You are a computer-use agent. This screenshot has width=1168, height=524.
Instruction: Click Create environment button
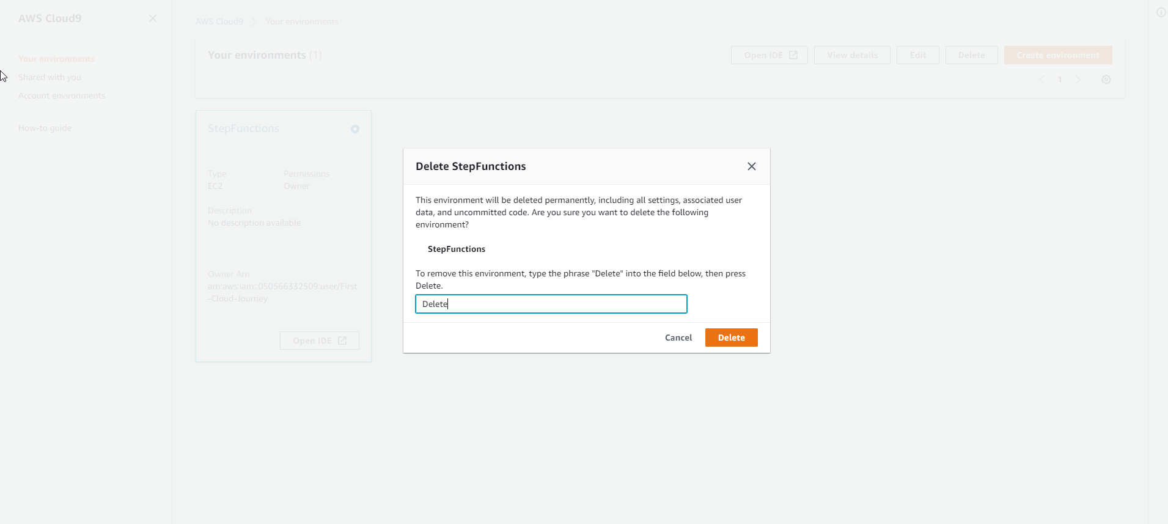point(1058,55)
